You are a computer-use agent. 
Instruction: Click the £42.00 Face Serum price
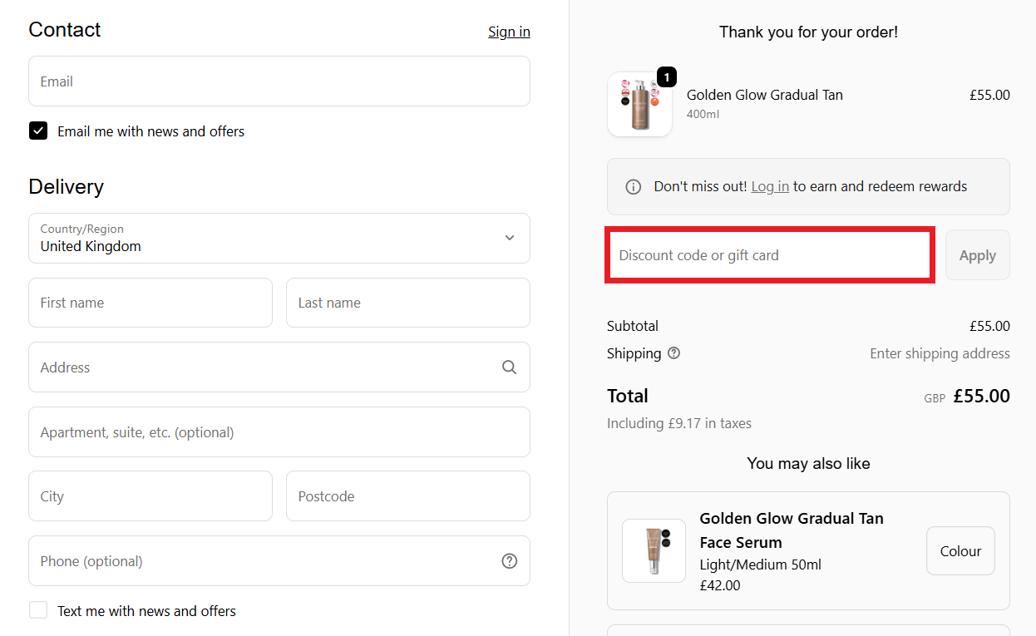tap(720, 585)
